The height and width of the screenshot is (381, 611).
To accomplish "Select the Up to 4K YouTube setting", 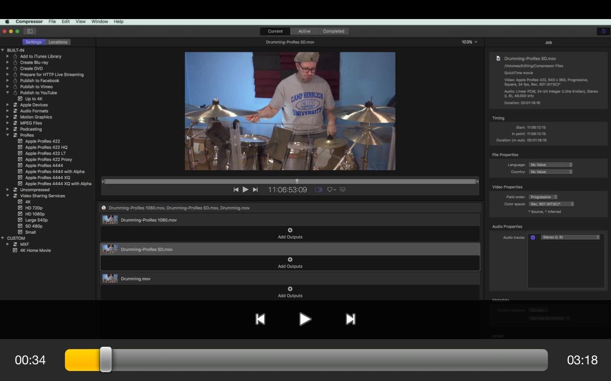I will pyautogui.click(x=34, y=99).
